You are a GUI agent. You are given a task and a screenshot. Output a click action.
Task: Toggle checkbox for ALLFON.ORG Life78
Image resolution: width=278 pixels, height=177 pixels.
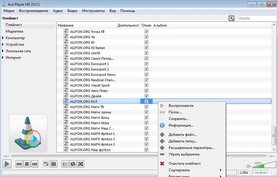(x=146, y=53)
